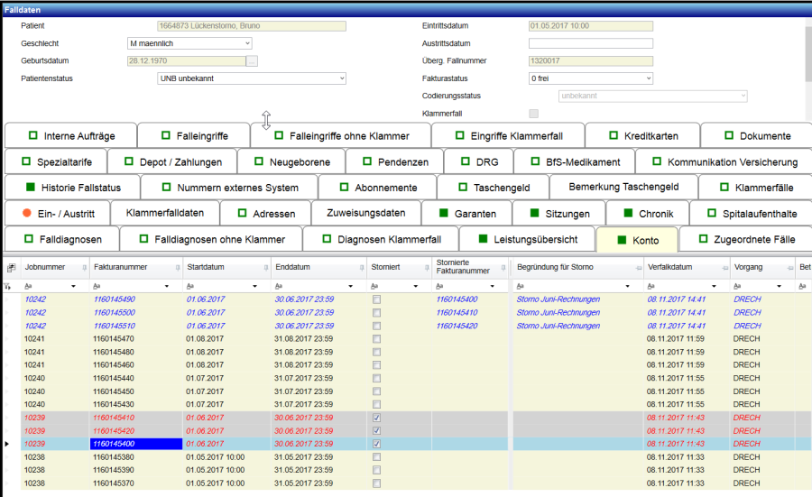Click pin icon on Jobnummer column header
This screenshot has width=812, height=497.
click(x=85, y=268)
